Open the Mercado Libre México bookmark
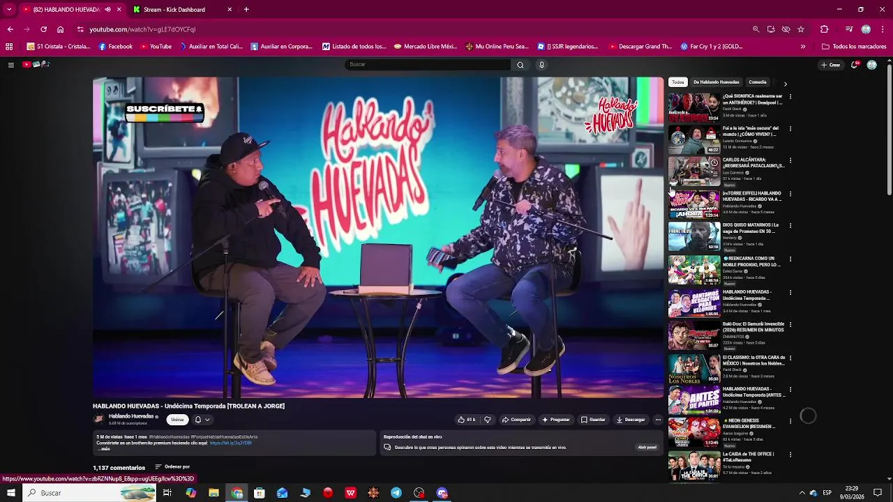 [x=426, y=47]
